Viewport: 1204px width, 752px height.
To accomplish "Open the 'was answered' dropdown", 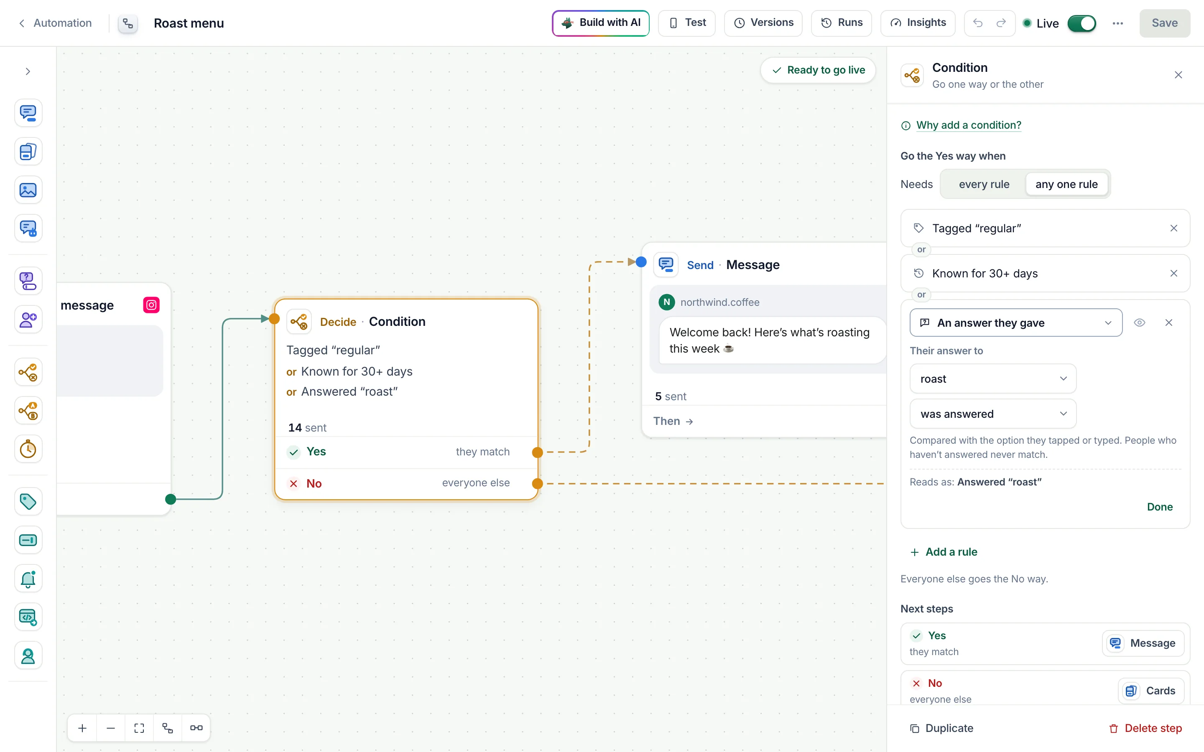I will click(x=993, y=414).
